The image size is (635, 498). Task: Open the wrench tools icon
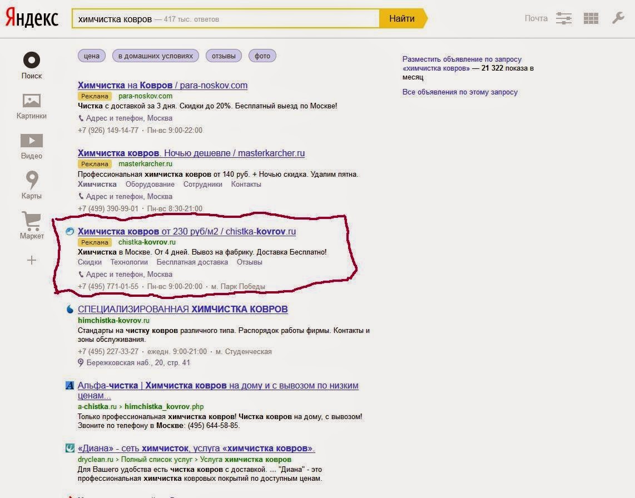pos(618,18)
